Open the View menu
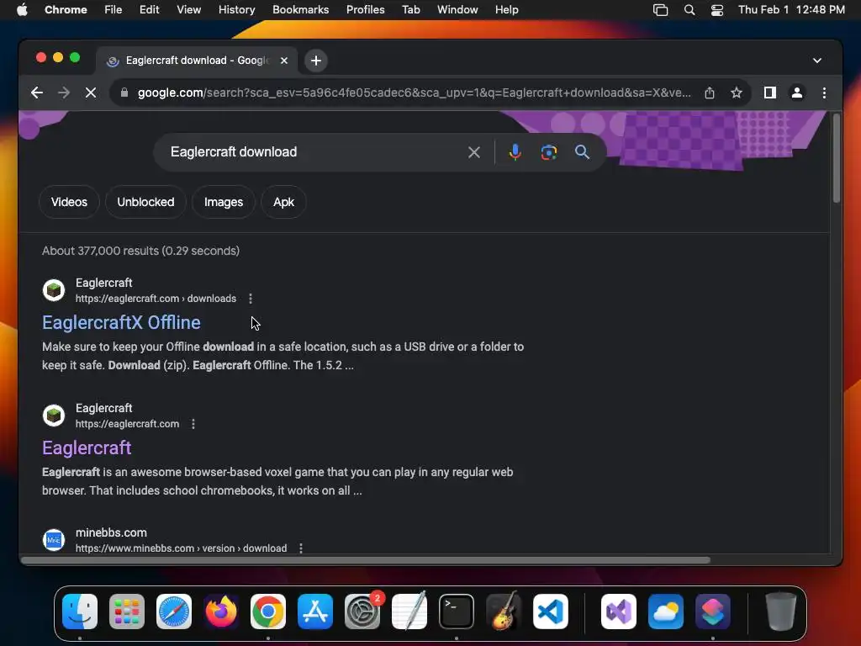This screenshot has width=861, height=646. point(188,10)
